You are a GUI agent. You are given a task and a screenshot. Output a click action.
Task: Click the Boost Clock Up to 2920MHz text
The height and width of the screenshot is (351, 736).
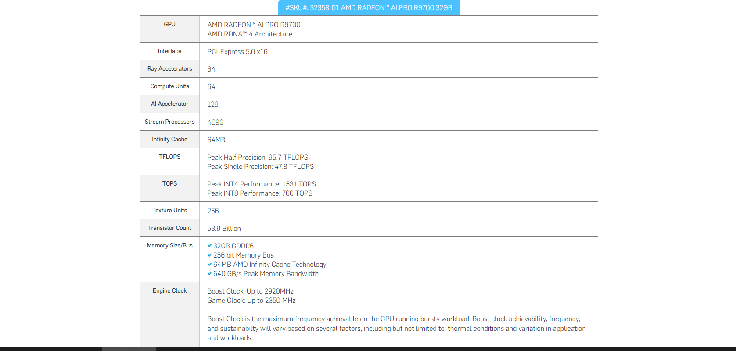pos(250,291)
